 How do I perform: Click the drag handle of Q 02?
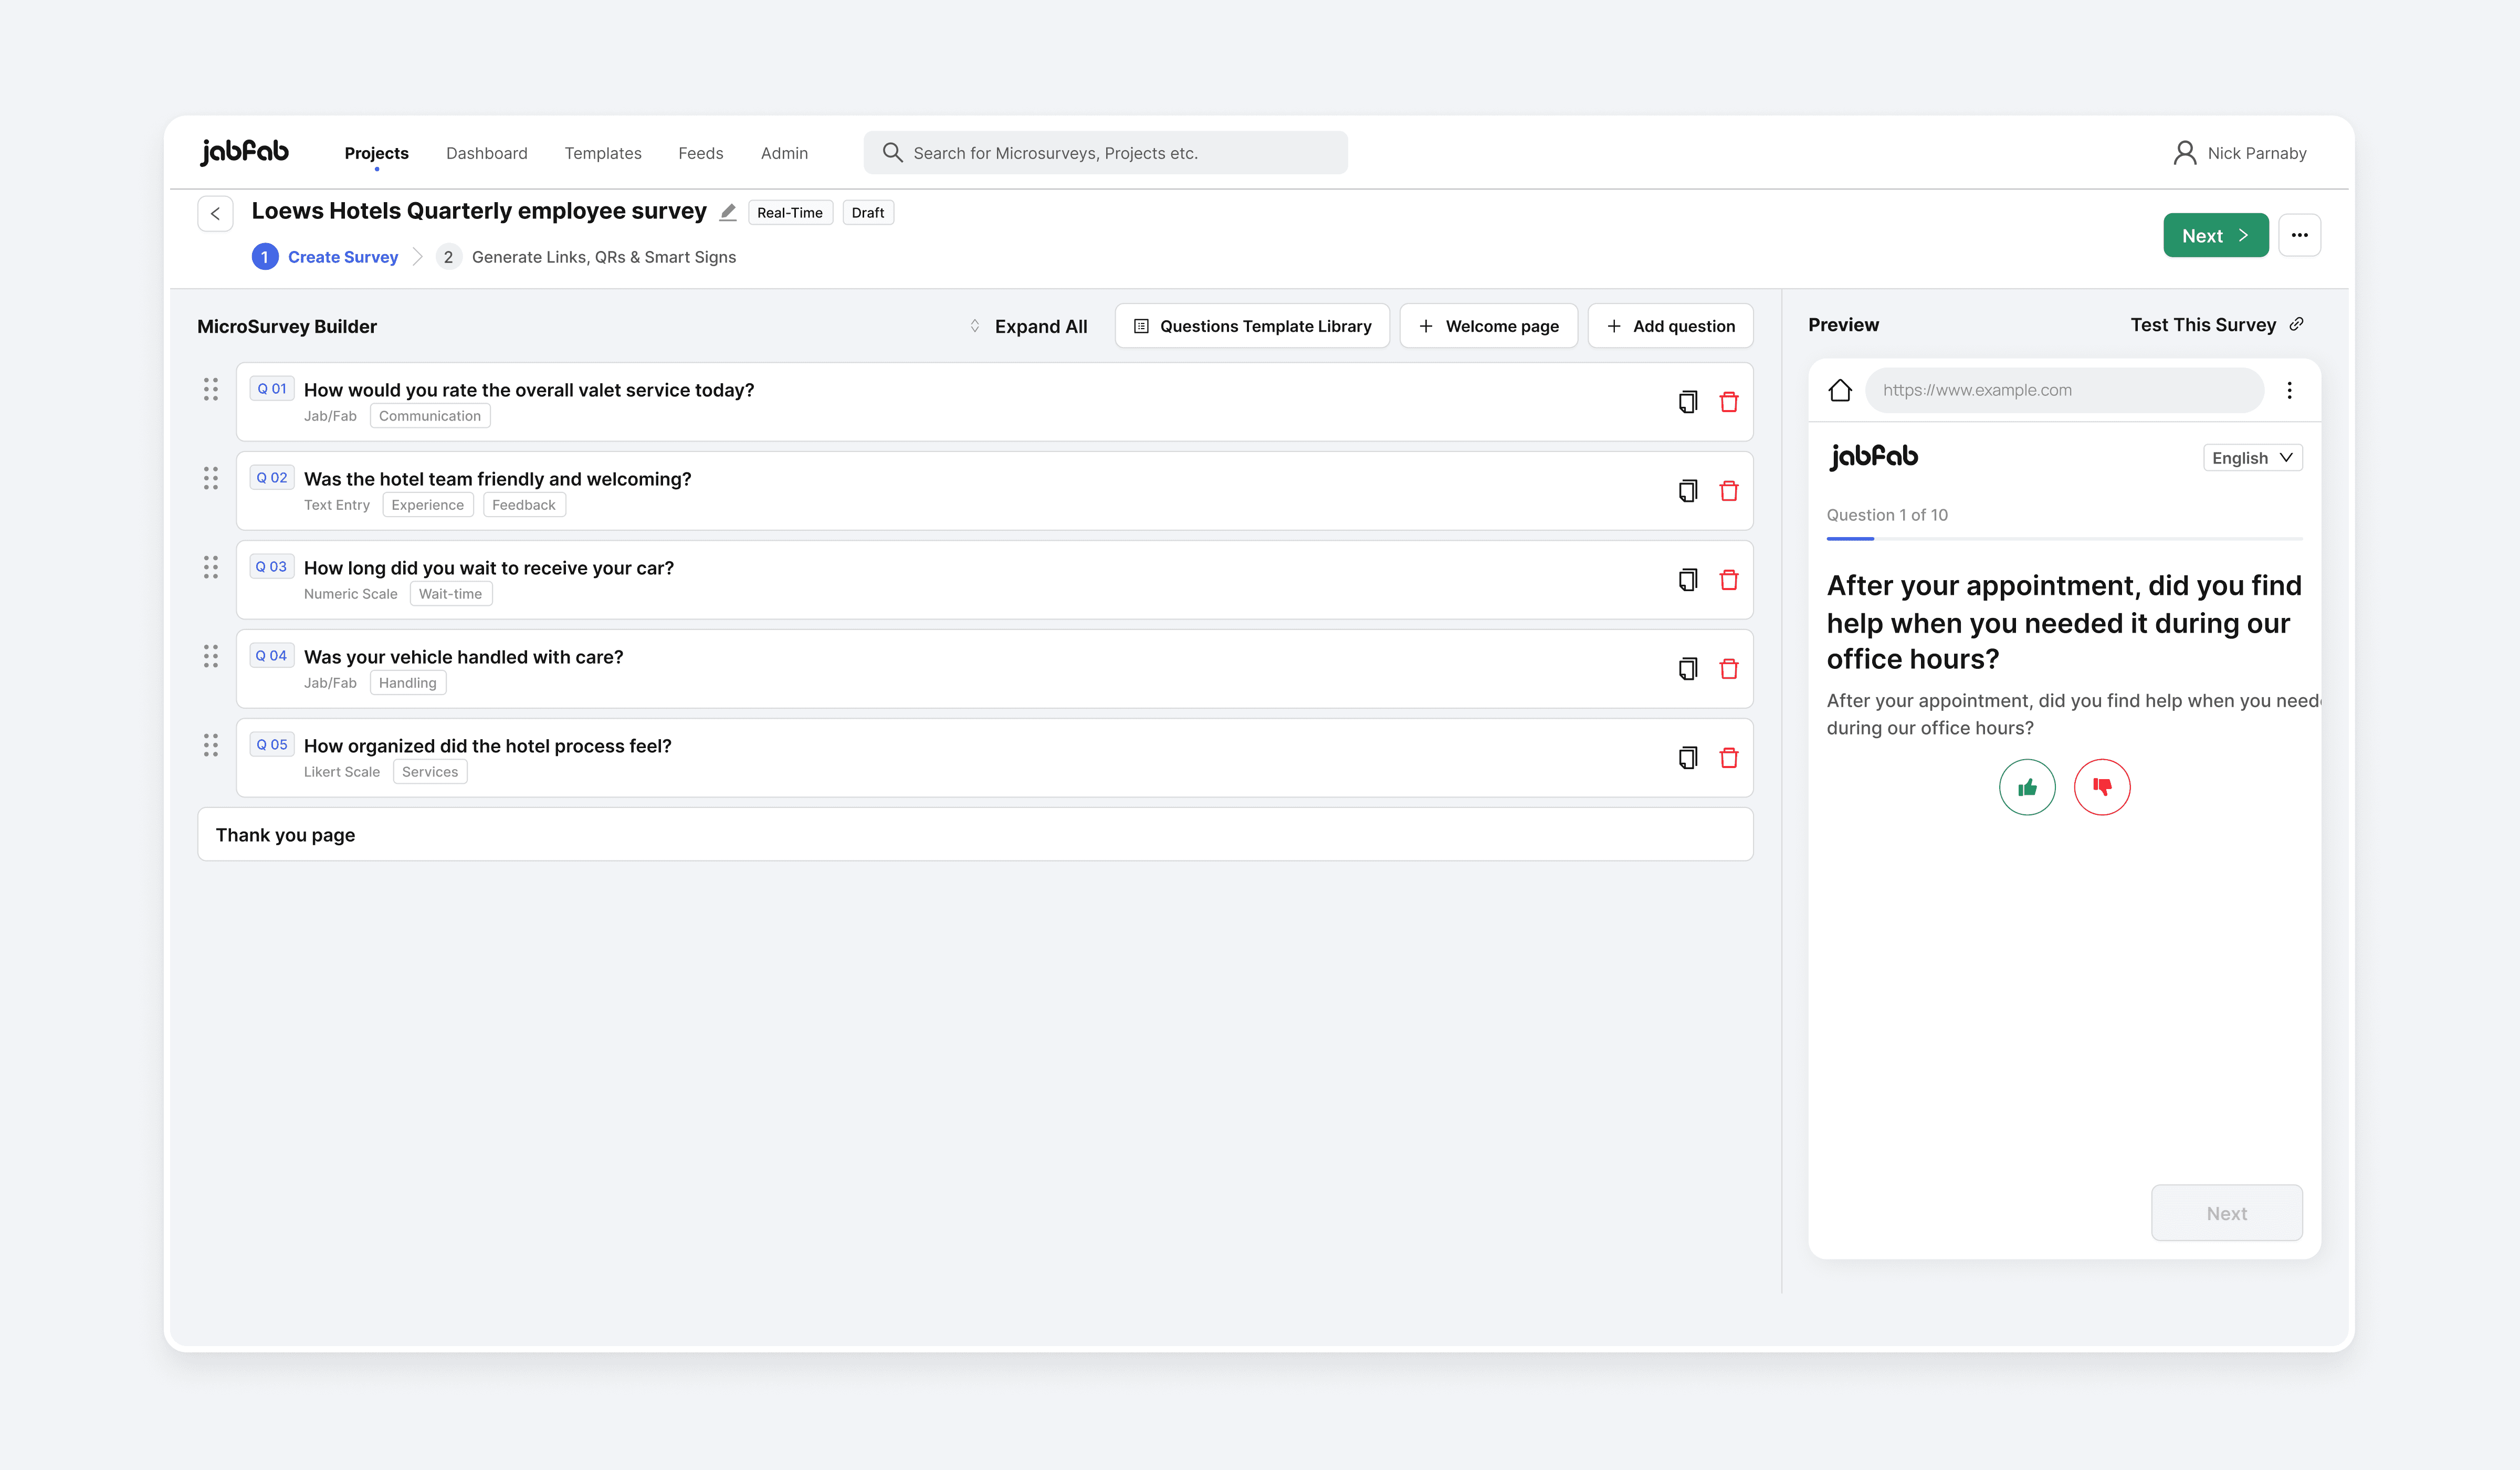(x=210, y=478)
